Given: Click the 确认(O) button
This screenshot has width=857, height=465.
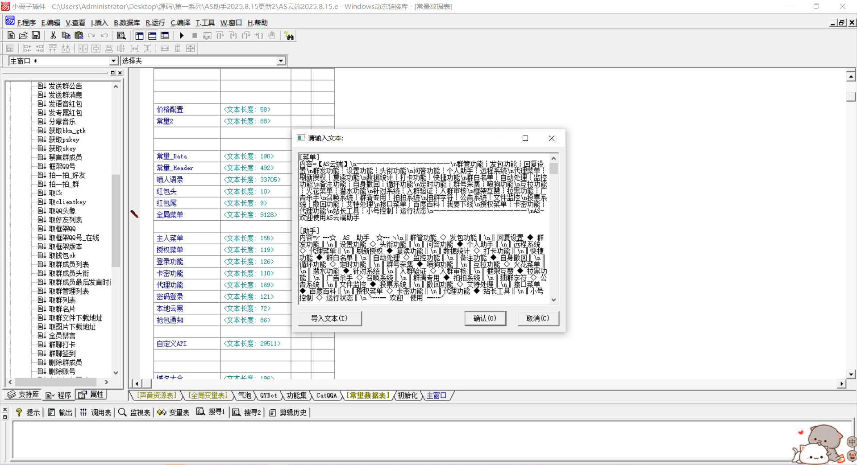Looking at the screenshot, I should 485,318.
